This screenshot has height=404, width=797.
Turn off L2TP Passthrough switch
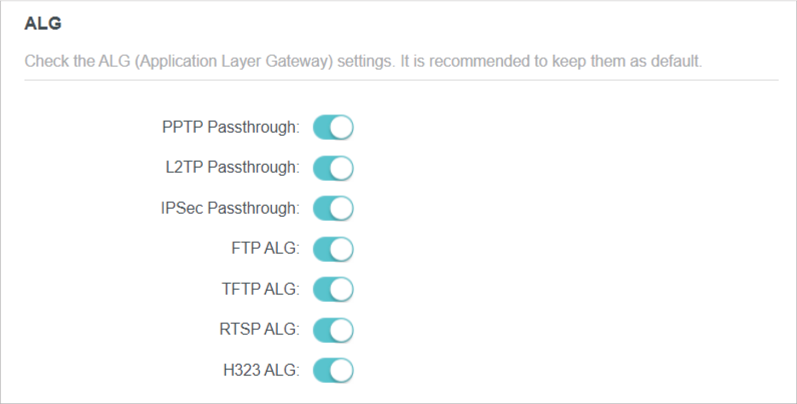click(x=333, y=168)
